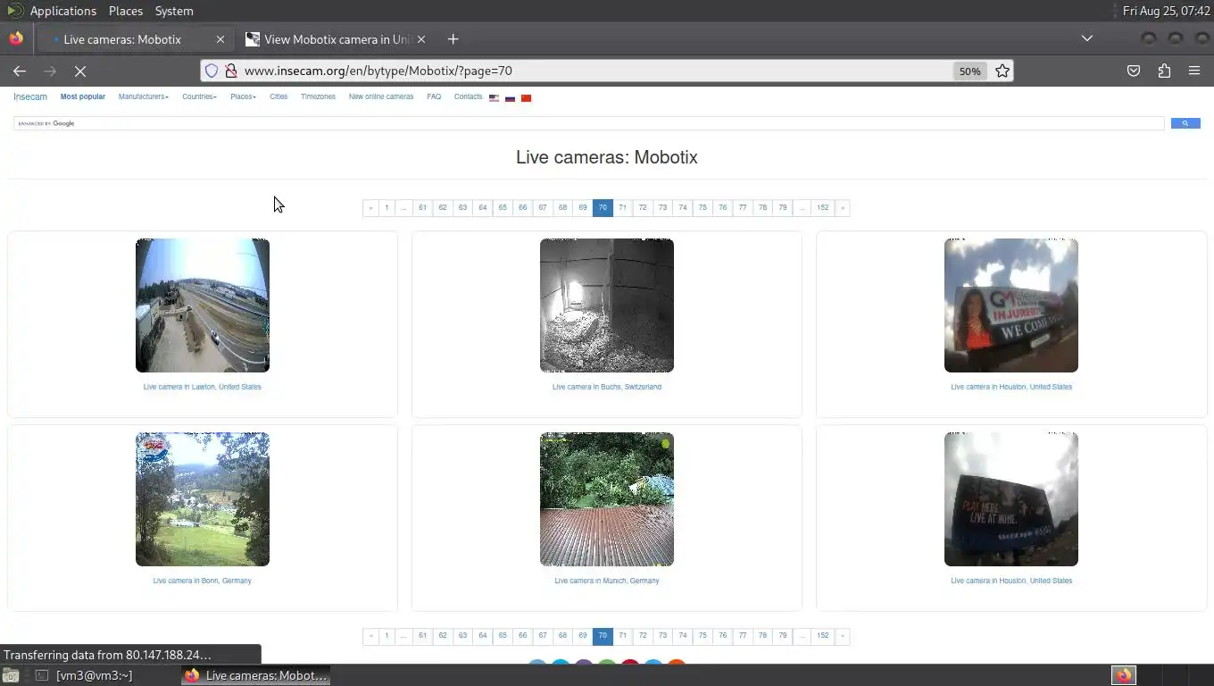Go back to the previous page

point(20,71)
